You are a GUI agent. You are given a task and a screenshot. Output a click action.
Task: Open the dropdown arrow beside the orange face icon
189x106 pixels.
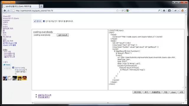coord(185,11)
